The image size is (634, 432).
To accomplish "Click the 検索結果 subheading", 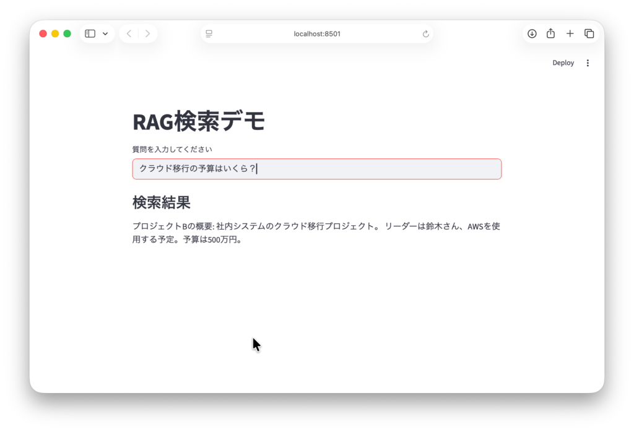I will pos(161,202).
